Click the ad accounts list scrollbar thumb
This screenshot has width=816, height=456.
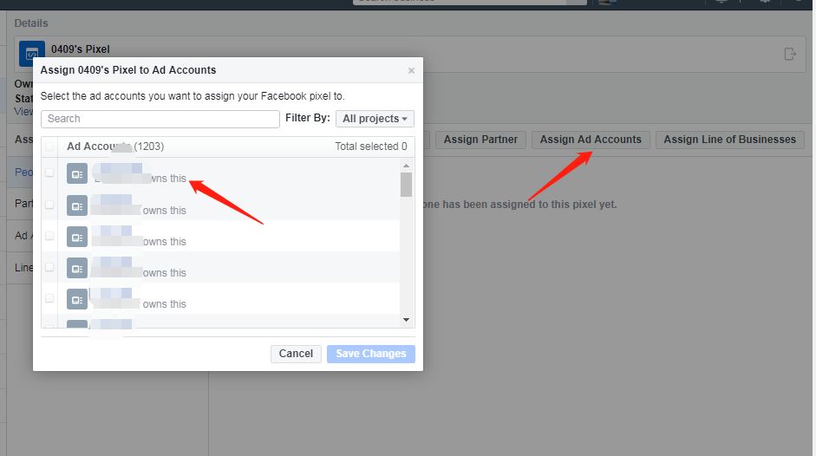pos(407,185)
